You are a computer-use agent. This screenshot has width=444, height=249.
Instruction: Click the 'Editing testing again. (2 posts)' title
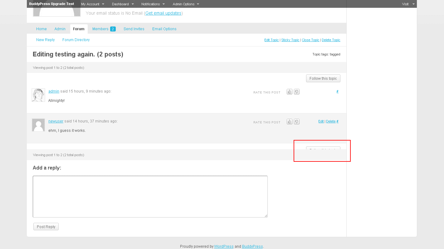(x=78, y=54)
